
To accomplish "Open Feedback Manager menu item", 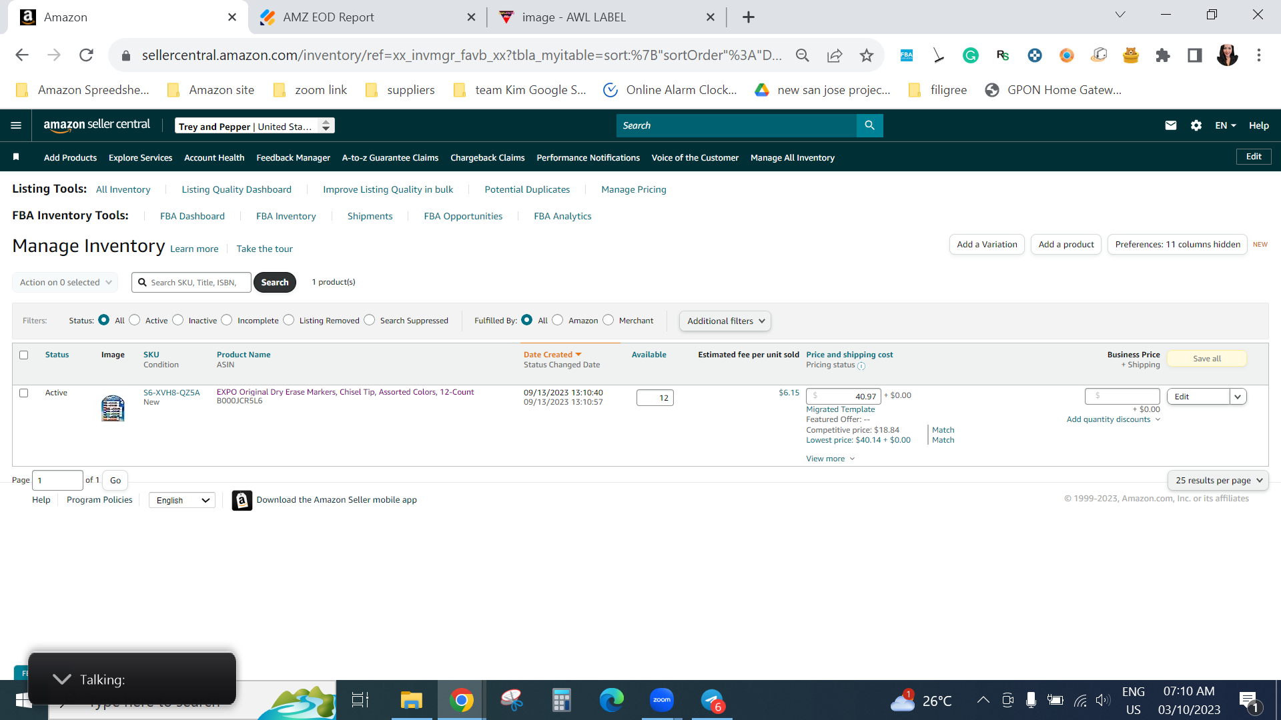I will (x=293, y=157).
